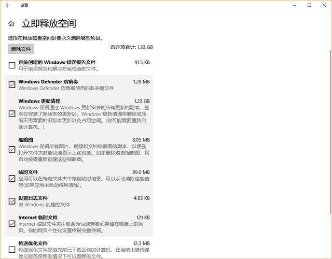Close the Settings window
Image resolution: width=332 pixels, height=259 pixels.
pyautogui.click(x=324, y=5)
